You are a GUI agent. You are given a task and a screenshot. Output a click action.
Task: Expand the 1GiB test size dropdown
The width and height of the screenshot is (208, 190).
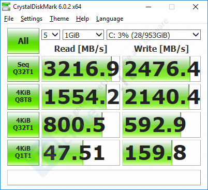(83, 35)
